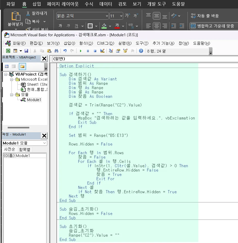The width and height of the screenshot is (238, 243).
Task: Click Insert UserForm icon in VBA toolbar
Action: pyautogui.click(x=15, y=51)
